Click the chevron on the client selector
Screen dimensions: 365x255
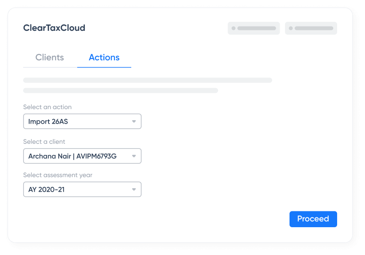(134, 156)
